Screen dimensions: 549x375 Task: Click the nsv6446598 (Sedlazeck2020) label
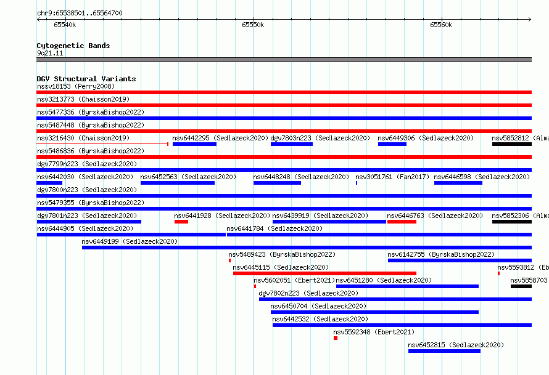(x=482, y=177)
